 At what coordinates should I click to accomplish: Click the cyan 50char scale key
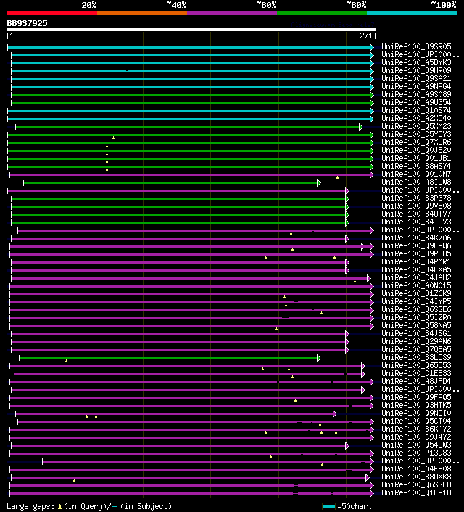(328, 506)
